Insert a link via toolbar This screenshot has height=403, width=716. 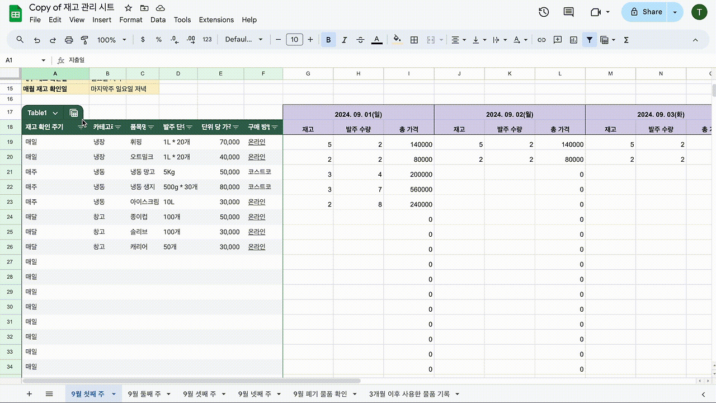pyautogui.click(x=541, y=40)
